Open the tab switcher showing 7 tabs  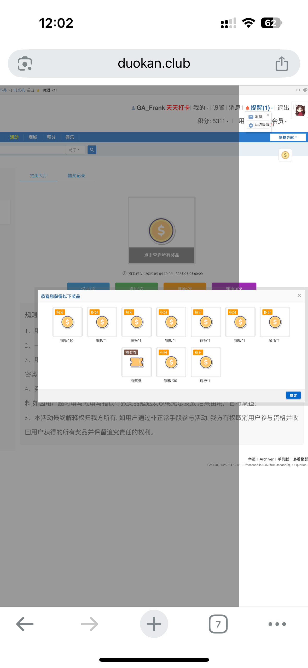pyautogui.click(x=218, y=624)
